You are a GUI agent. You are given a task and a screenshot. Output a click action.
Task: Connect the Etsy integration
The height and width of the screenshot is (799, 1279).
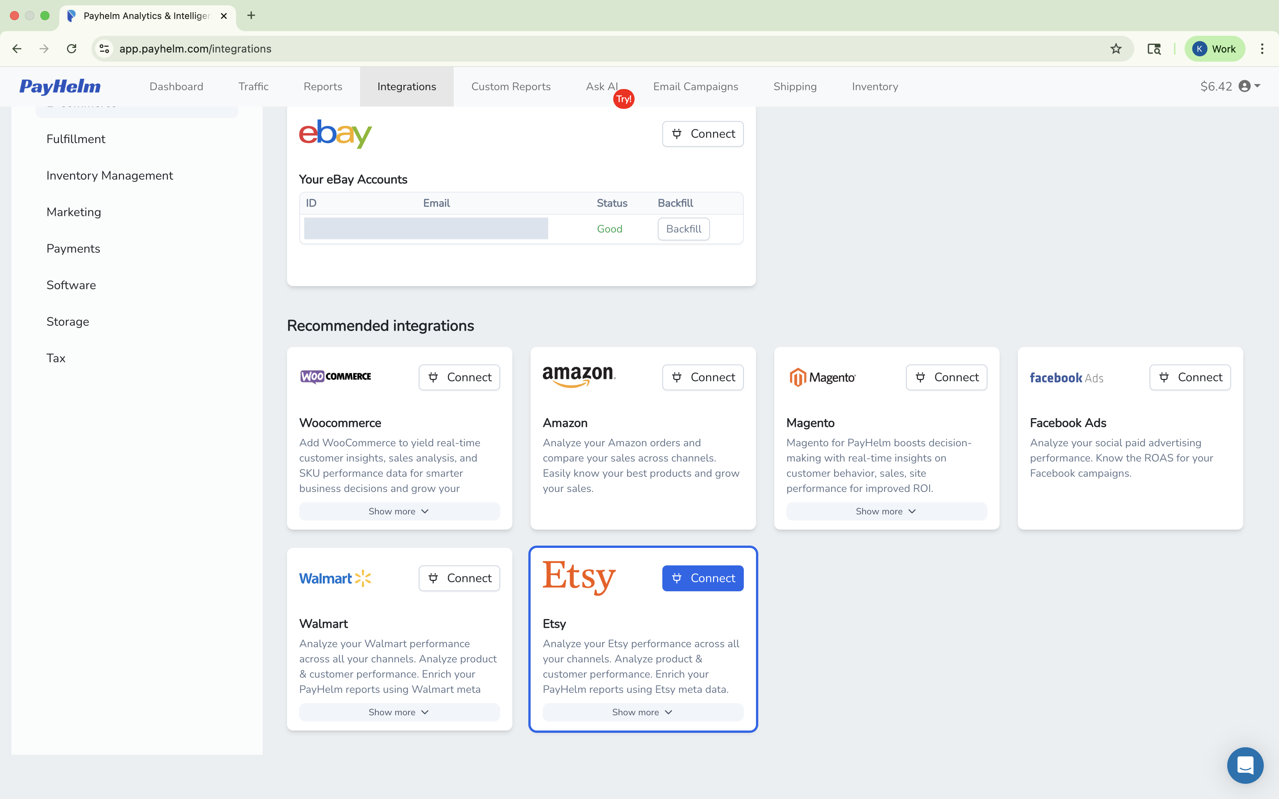click(x=702, y=578)
